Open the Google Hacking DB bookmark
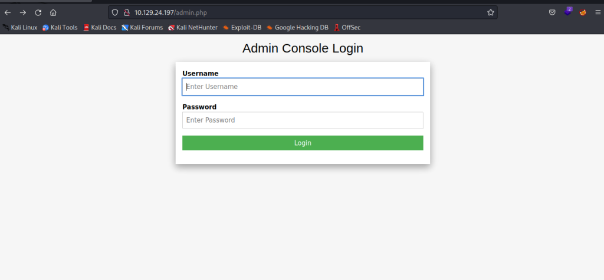 pyautogui.click(x=297, y=27)
